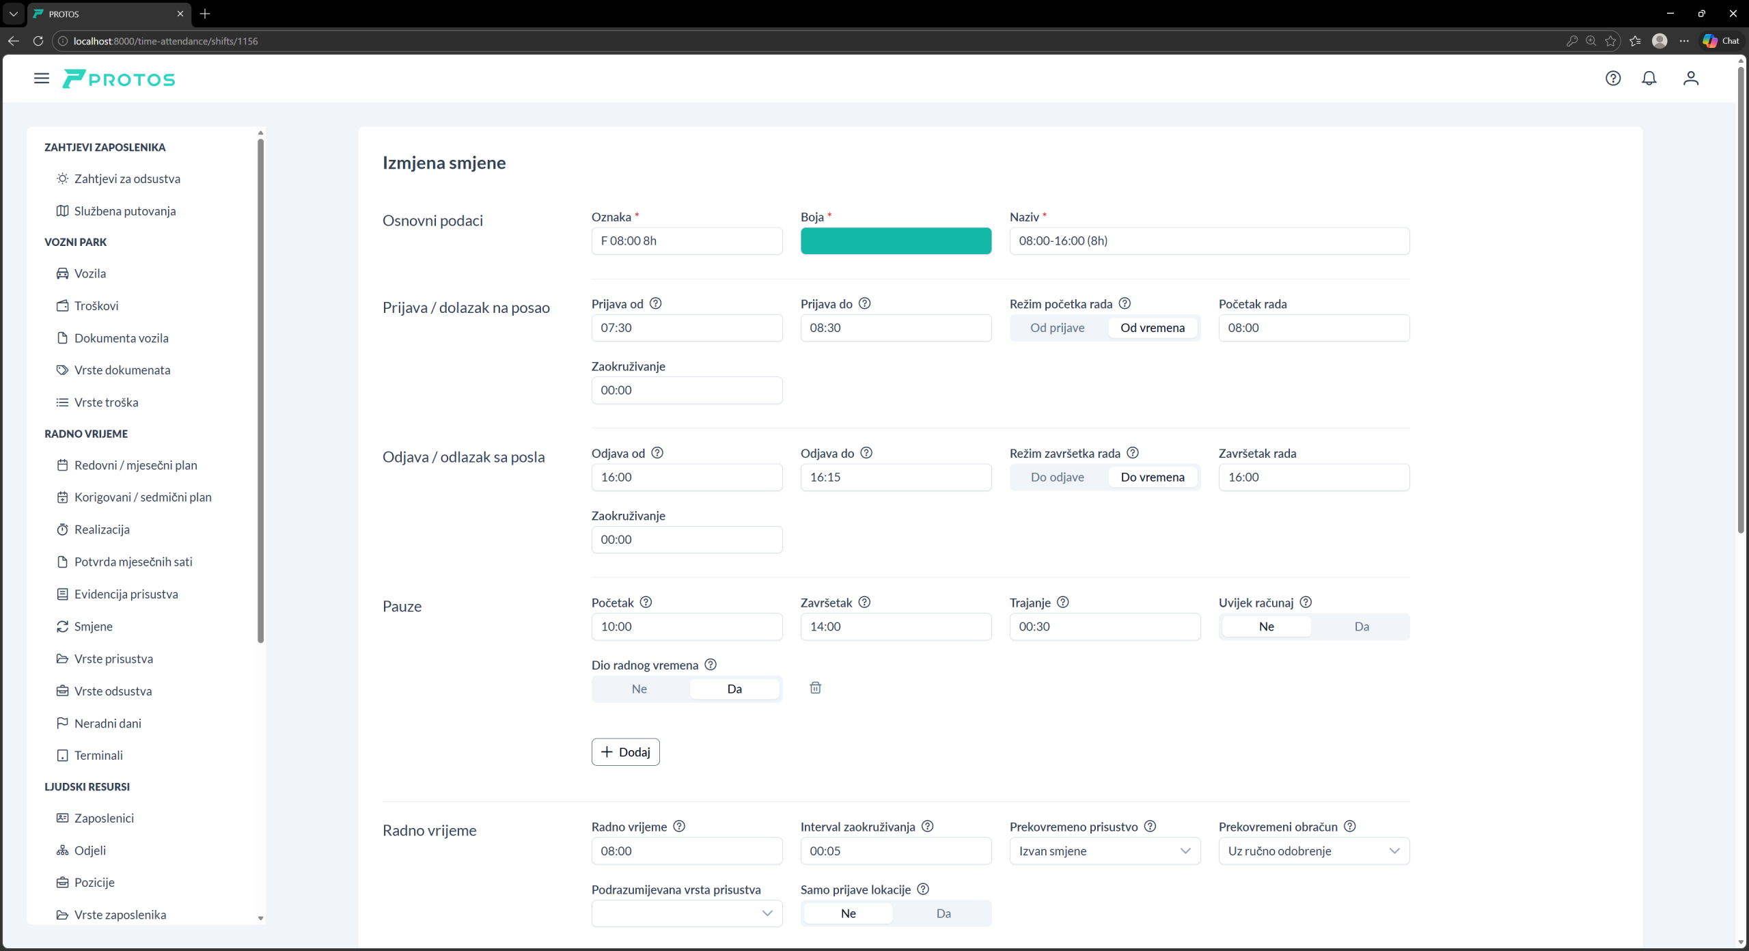Click the hamburger menu icon
This screenshot has width=1749, height=951.
(42, 79)
